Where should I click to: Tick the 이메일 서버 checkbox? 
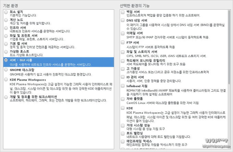[x=123, y=33]
